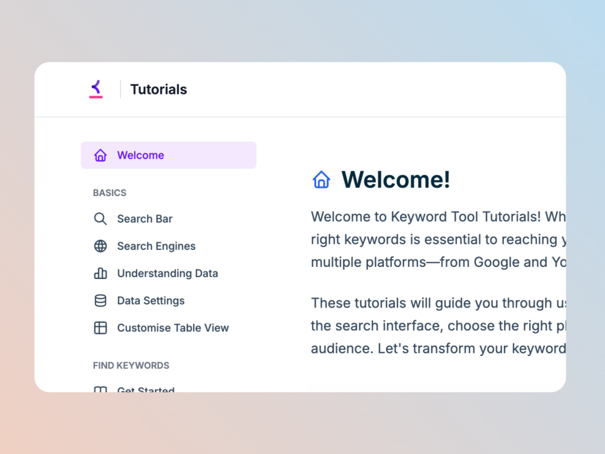This screenshot has height=454, width=605.
Task: Select Welcome in the sidebar
Action: 169,155
